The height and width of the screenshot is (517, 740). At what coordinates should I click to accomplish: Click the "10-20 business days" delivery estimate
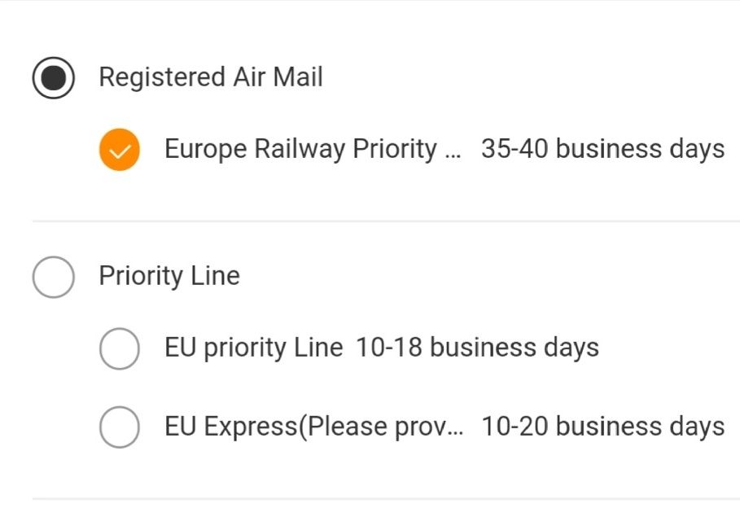[x=602, y=427]
